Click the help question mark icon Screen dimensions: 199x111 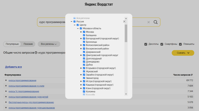(x=36, y=53)
